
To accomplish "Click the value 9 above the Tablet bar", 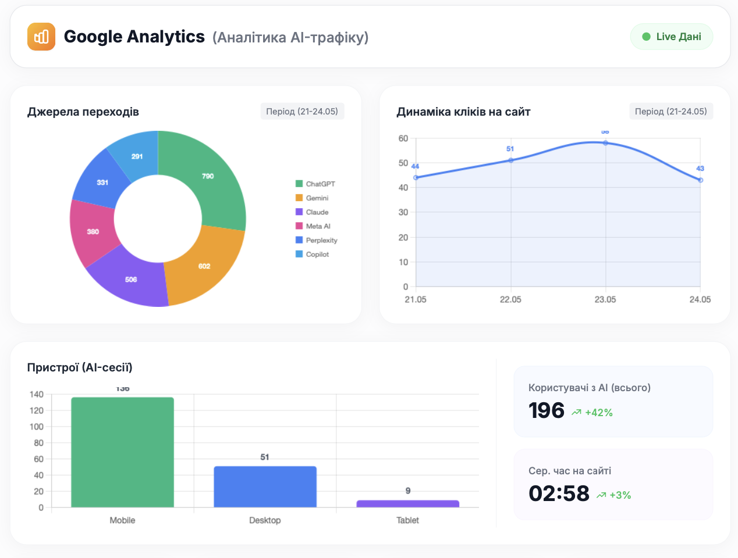I will tap(408, 491).
